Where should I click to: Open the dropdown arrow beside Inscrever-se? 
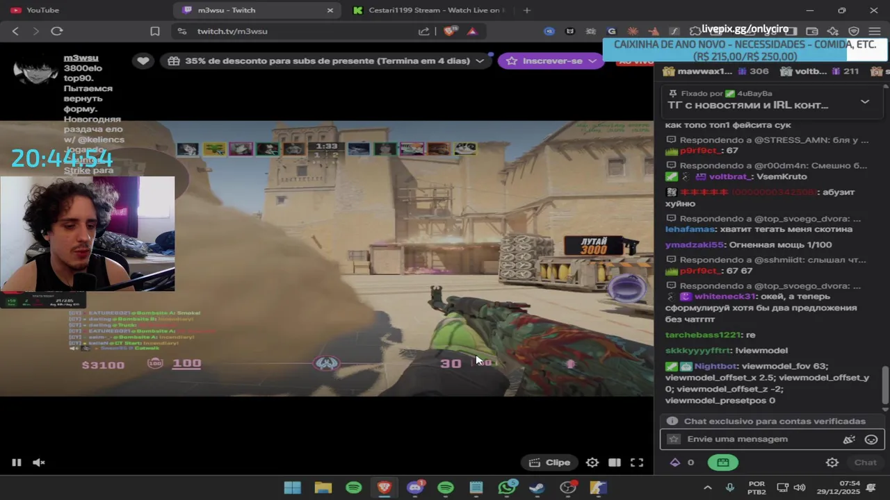592,61
